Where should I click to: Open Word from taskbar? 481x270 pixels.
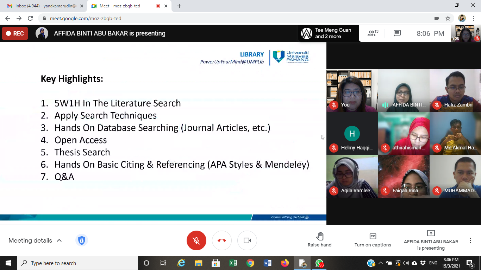coord(267,263)
